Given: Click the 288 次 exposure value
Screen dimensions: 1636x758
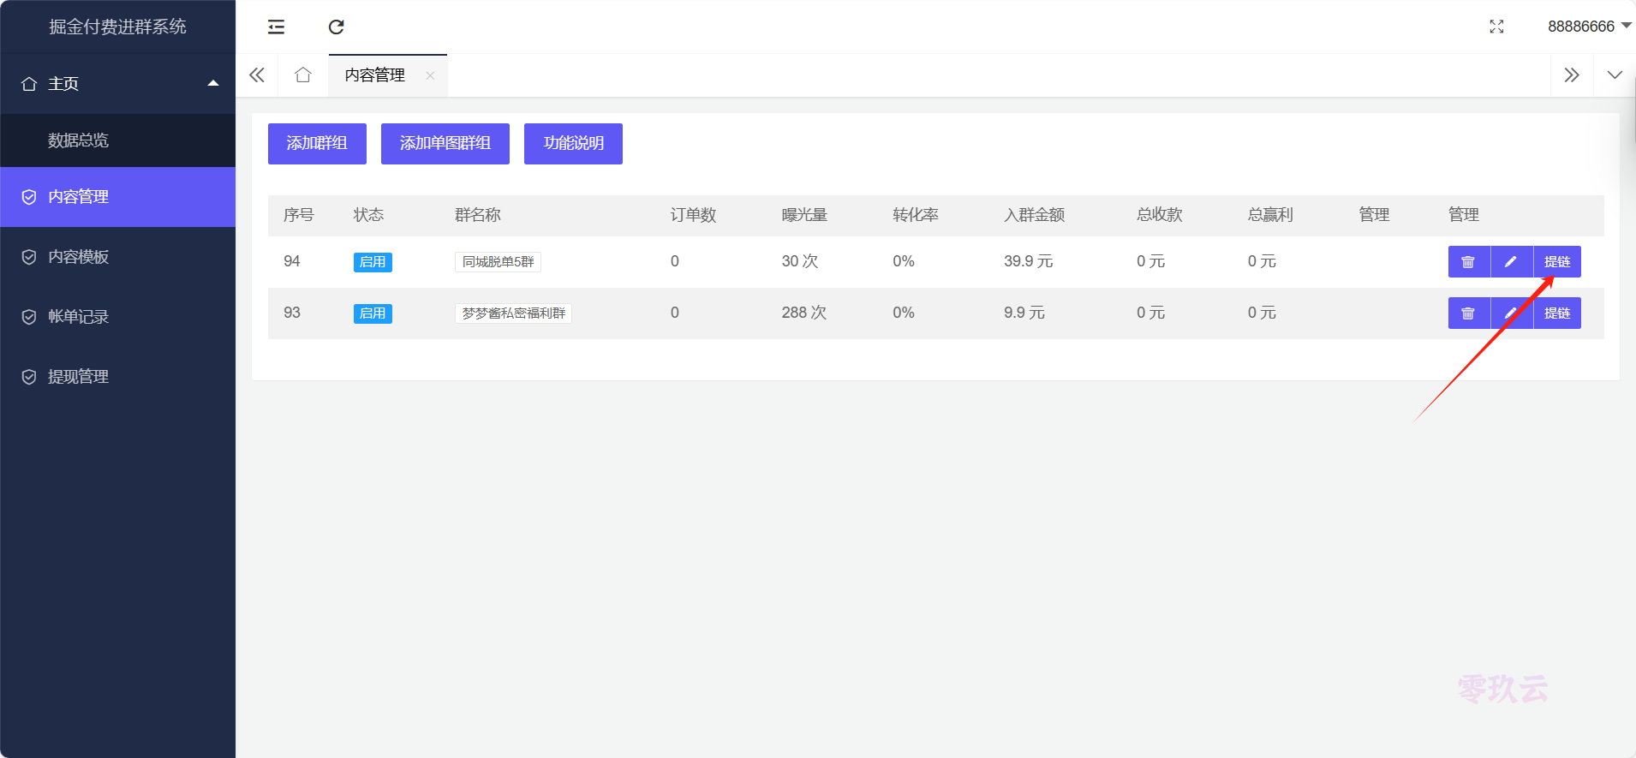Looking at the screenshot, I should tap(804, 313).
